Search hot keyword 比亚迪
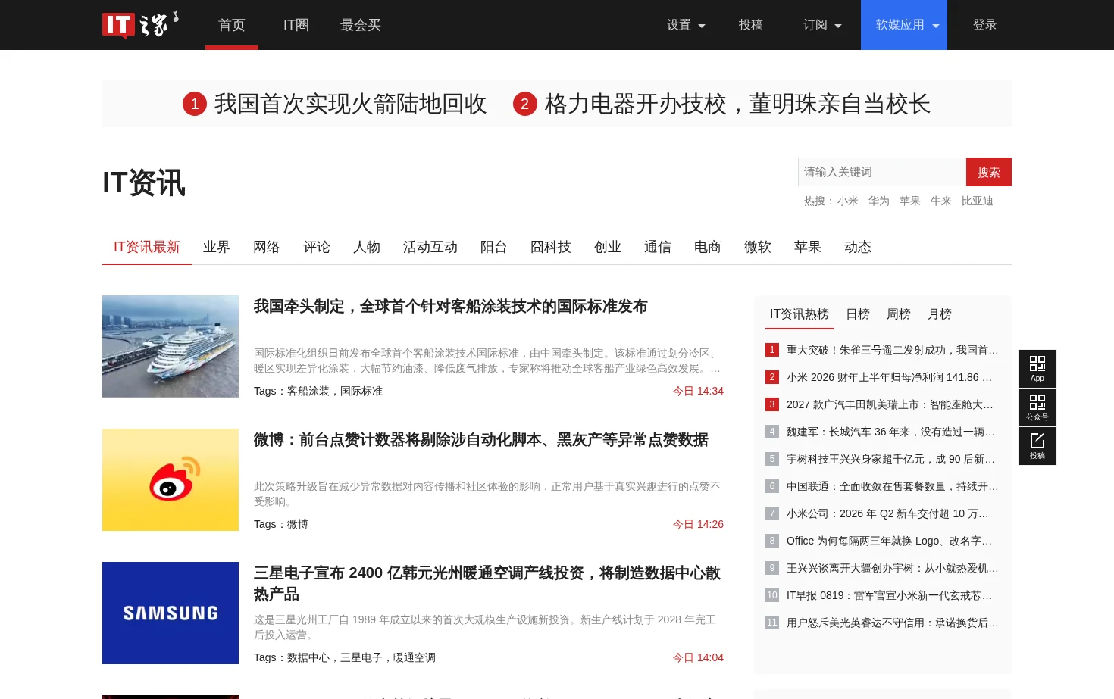Image resolution: width=1114 pixels, height=699 pixels. 978,201
